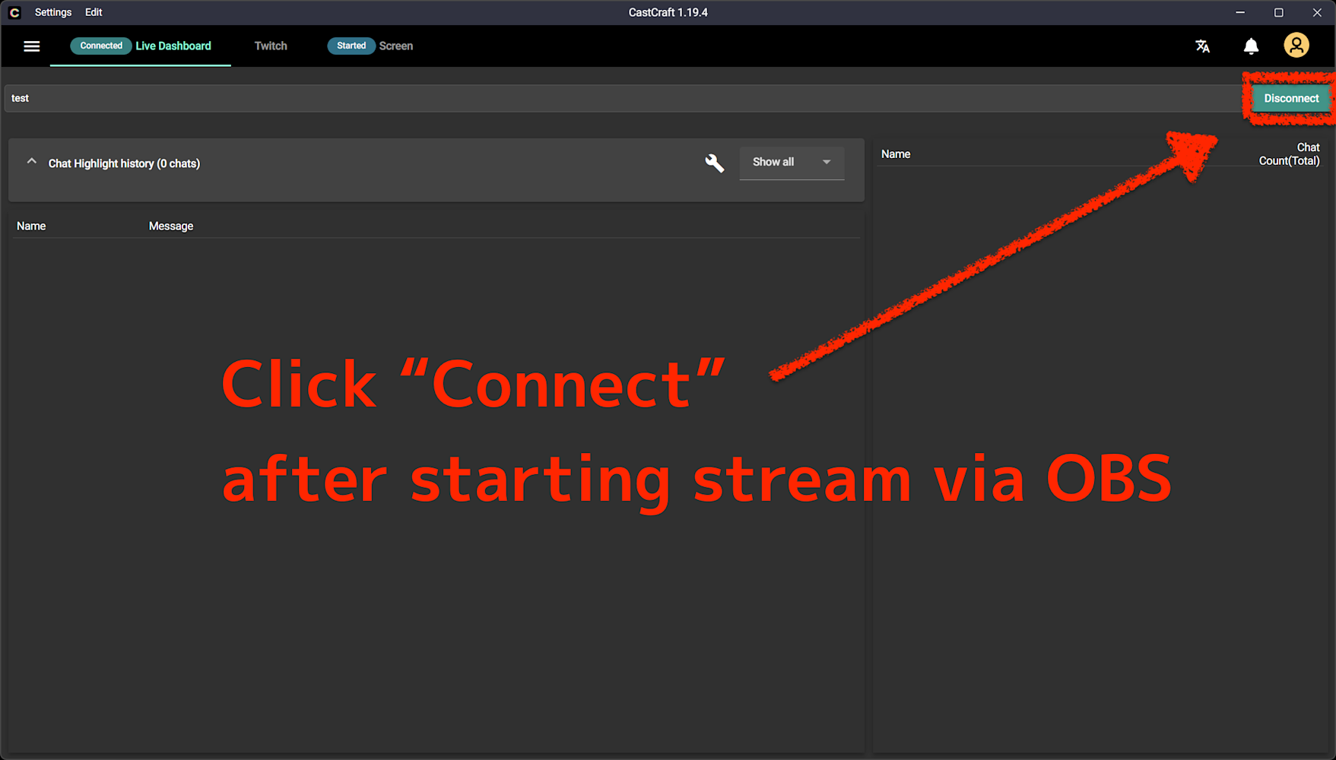
Task: Open the hamburger navigation menu
Action: coord(31,46)
